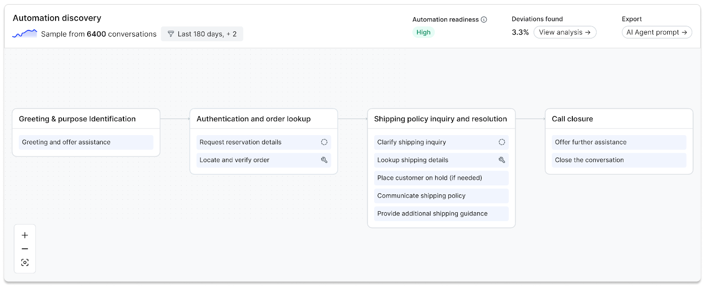This screenshot has width=705, height=294.
Task: Click circle icon on Request reservation details
Action: pos(324,142)
